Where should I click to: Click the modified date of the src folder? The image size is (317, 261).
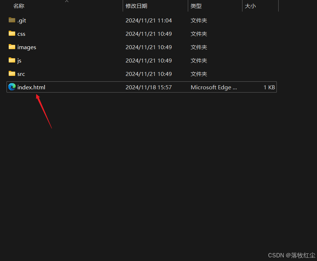pos(149,74)
